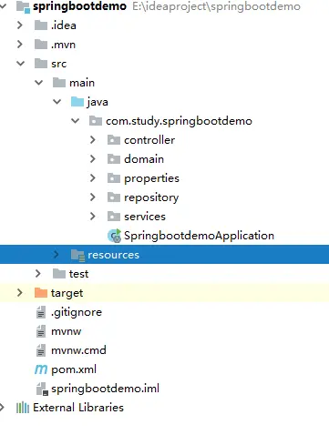
Task: Click the services package icon
Action: click(x=114, y=217)
